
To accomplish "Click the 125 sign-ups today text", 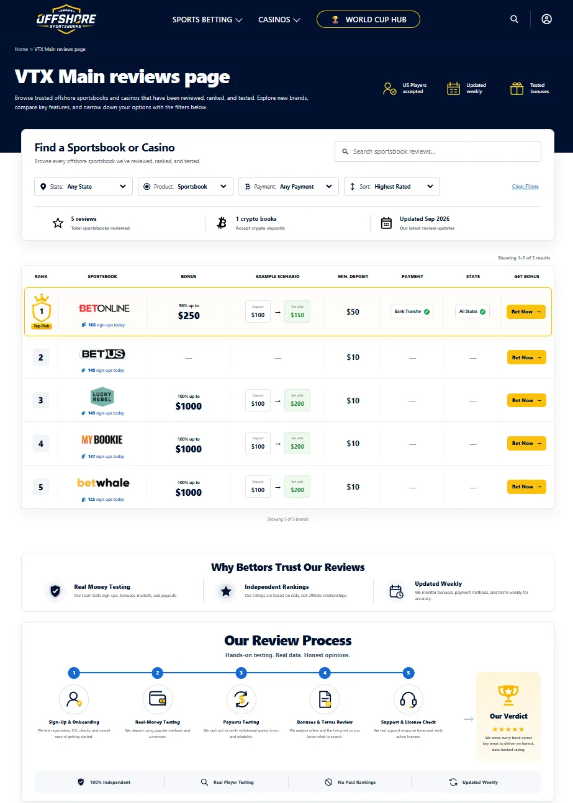I will point(106,500).
